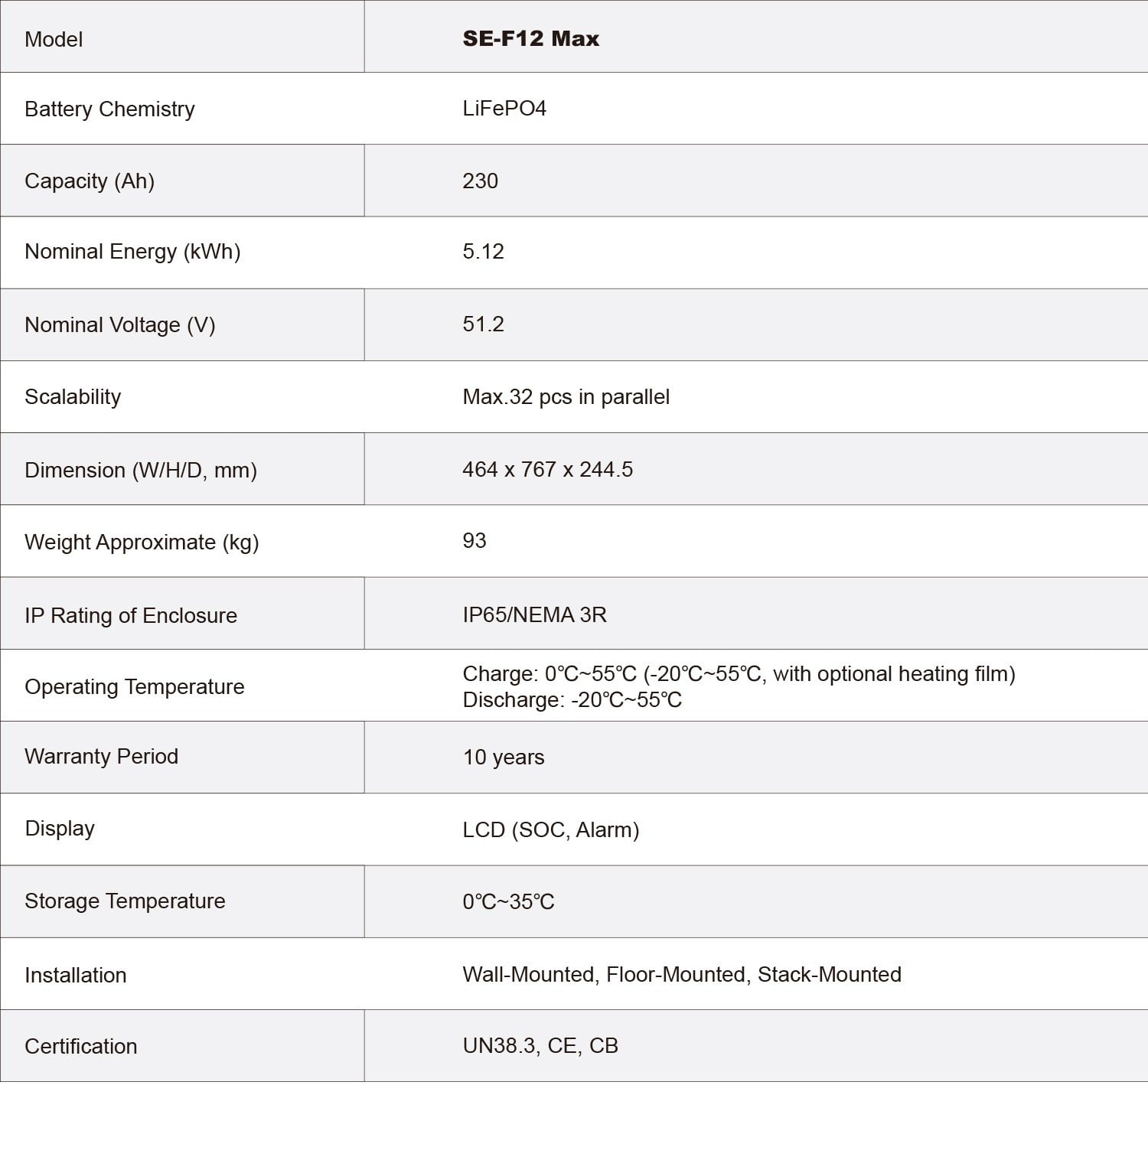Viewport: 1148px width, 1160px height.
Task: Click the Weight Approximate (kg) label
Action: (x=142, y=543)
